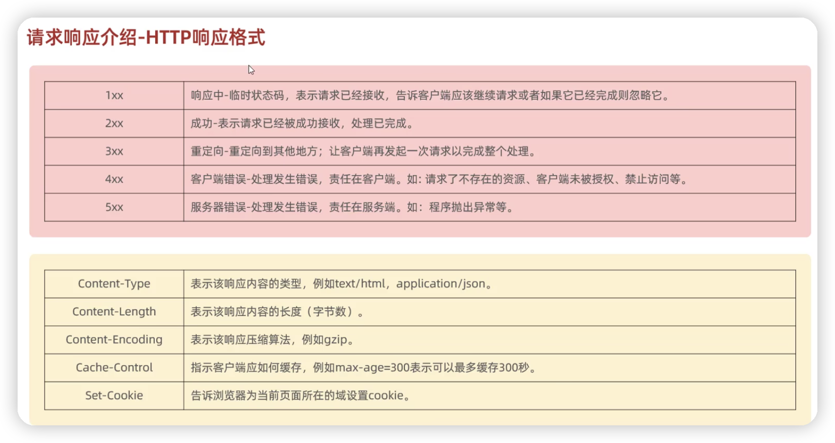Select the 3xx status code cell
This screenshot has height=443, width=835.
coord(114,151)
